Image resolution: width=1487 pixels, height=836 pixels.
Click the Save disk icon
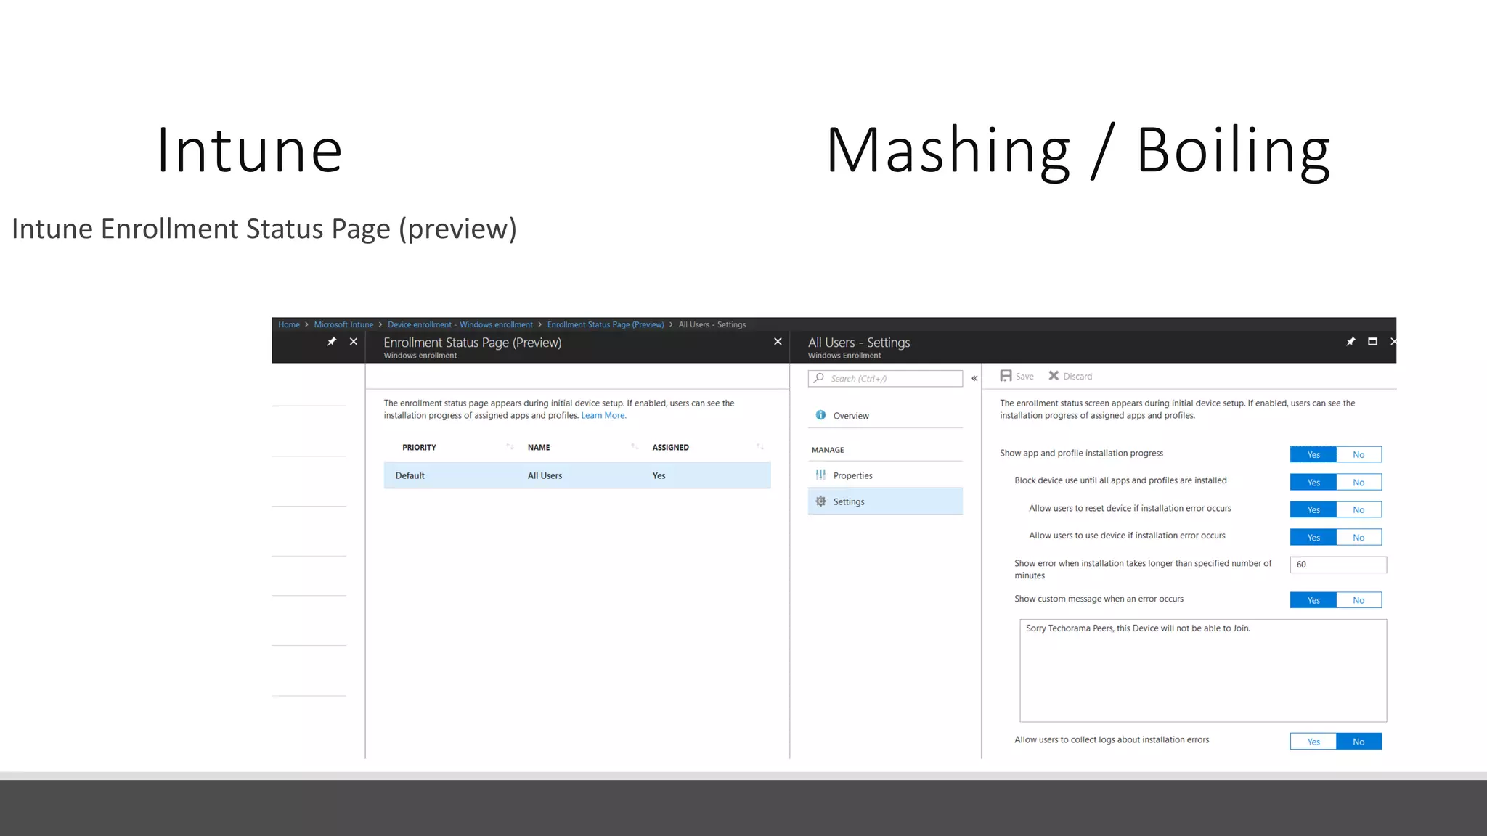click(x=1006, y=376)
